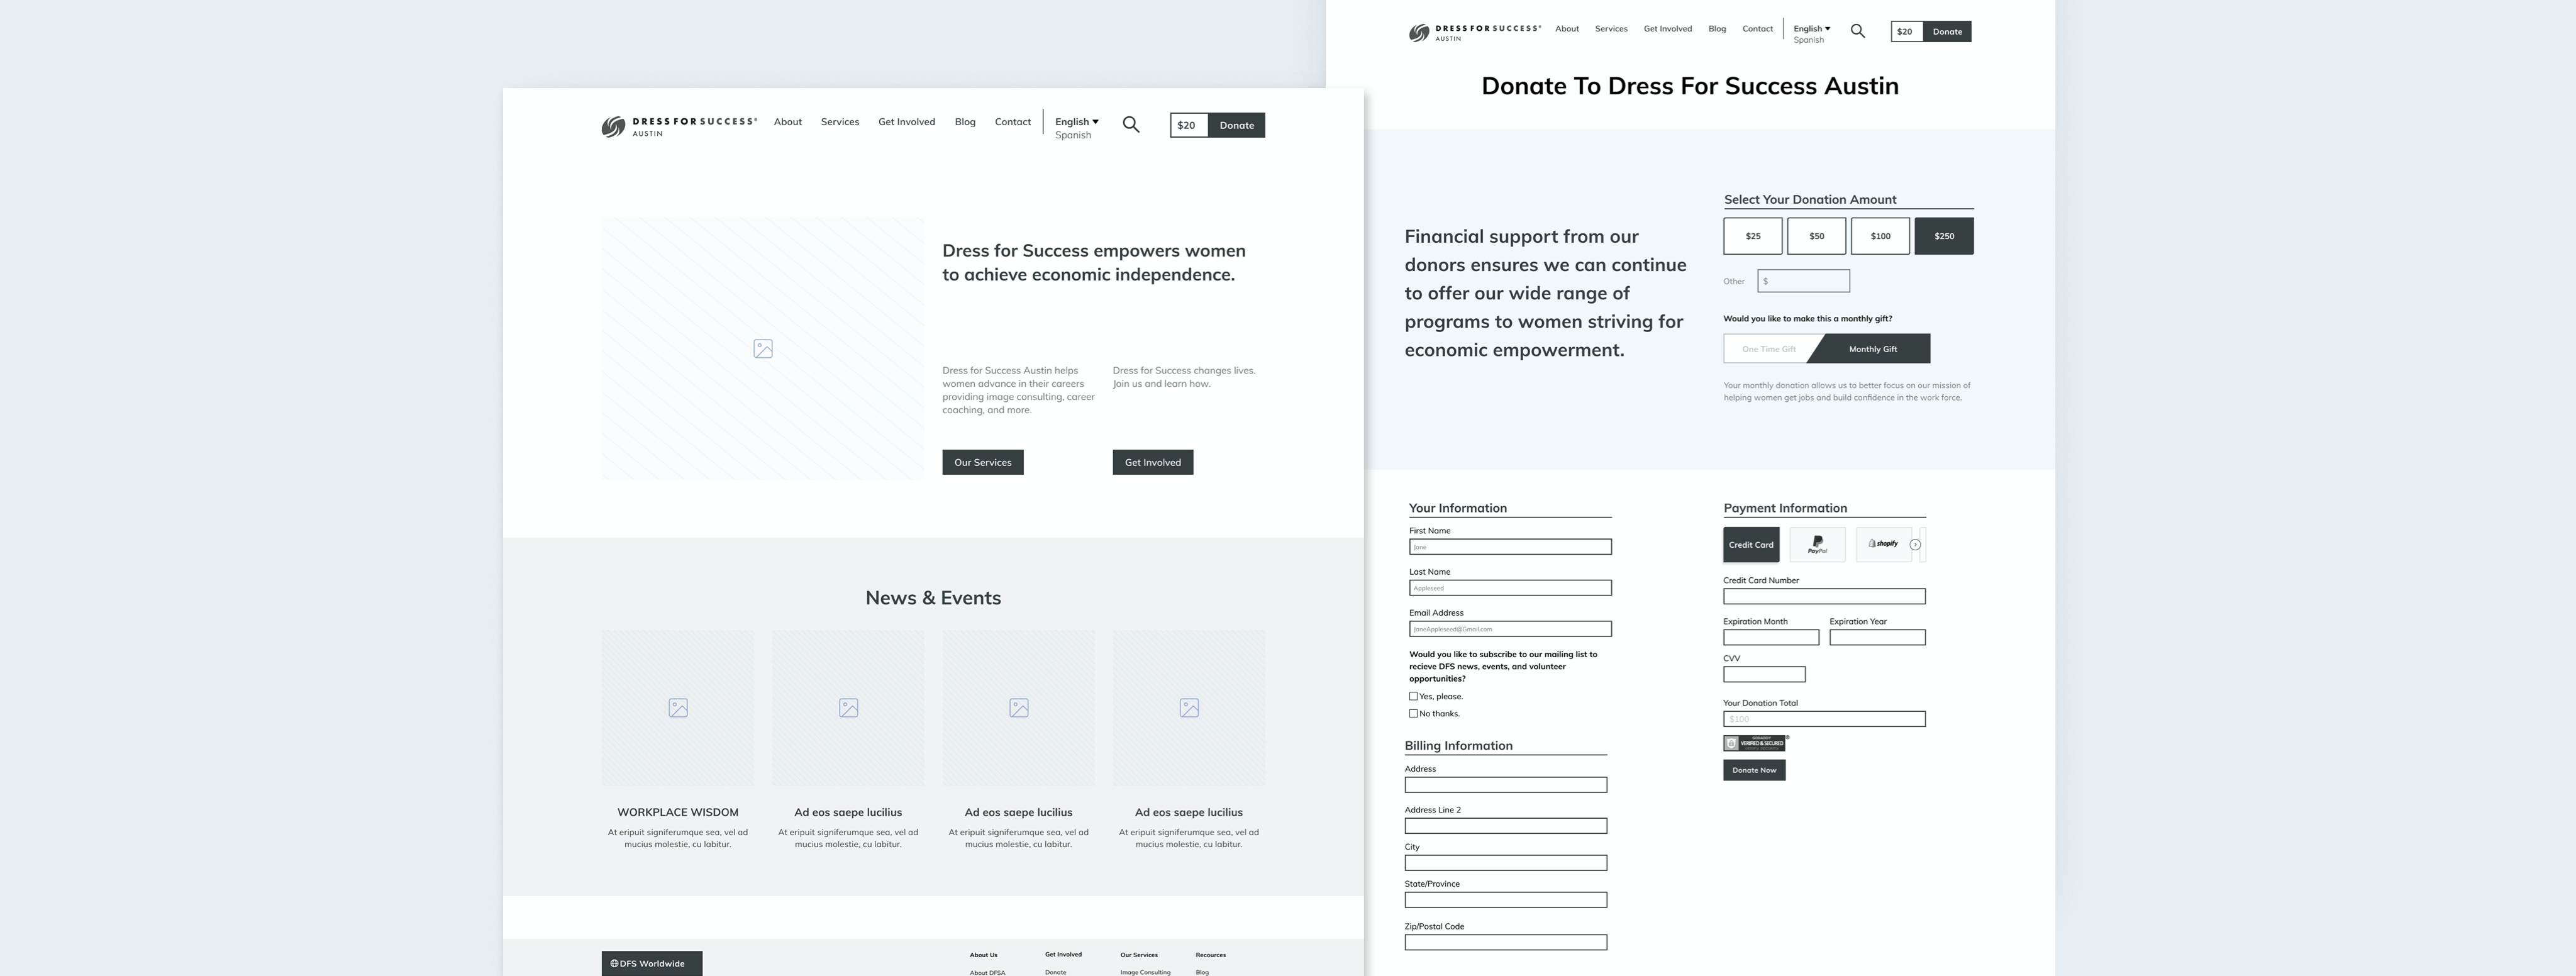The width and height of the screenshot is (2576, 976).
Task: Open Get Involved menu on donate page
Action: (x=1668, y=29)
